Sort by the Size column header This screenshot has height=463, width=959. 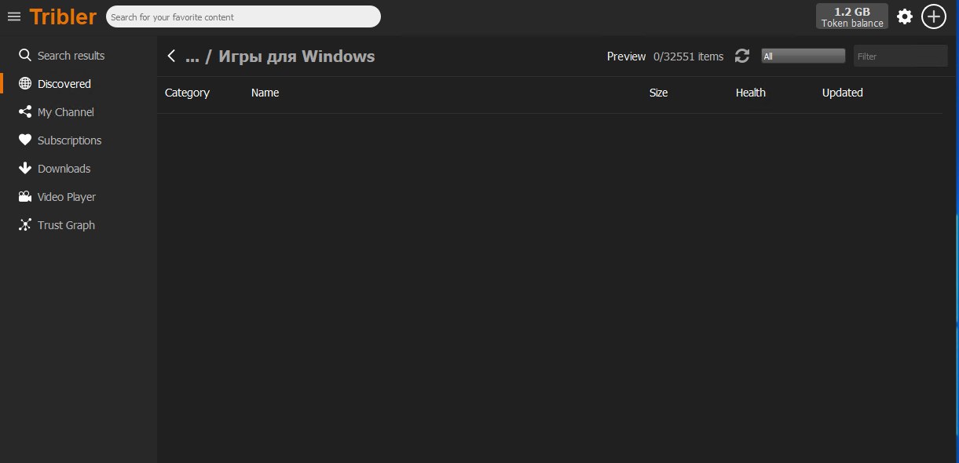pos(658,93)
